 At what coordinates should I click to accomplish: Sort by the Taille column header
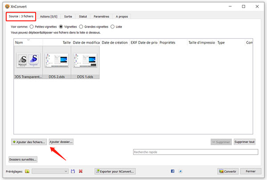[x=57, y=42]
